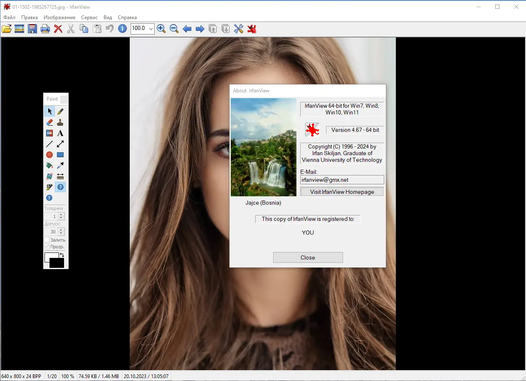526x381 pixels.
Task: Expand the 100.0 zoom dropdown
Action: click(x=151, y=29)
